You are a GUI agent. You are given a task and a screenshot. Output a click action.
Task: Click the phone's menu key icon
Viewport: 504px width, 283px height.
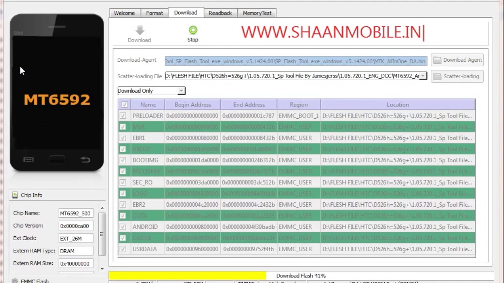28,160
